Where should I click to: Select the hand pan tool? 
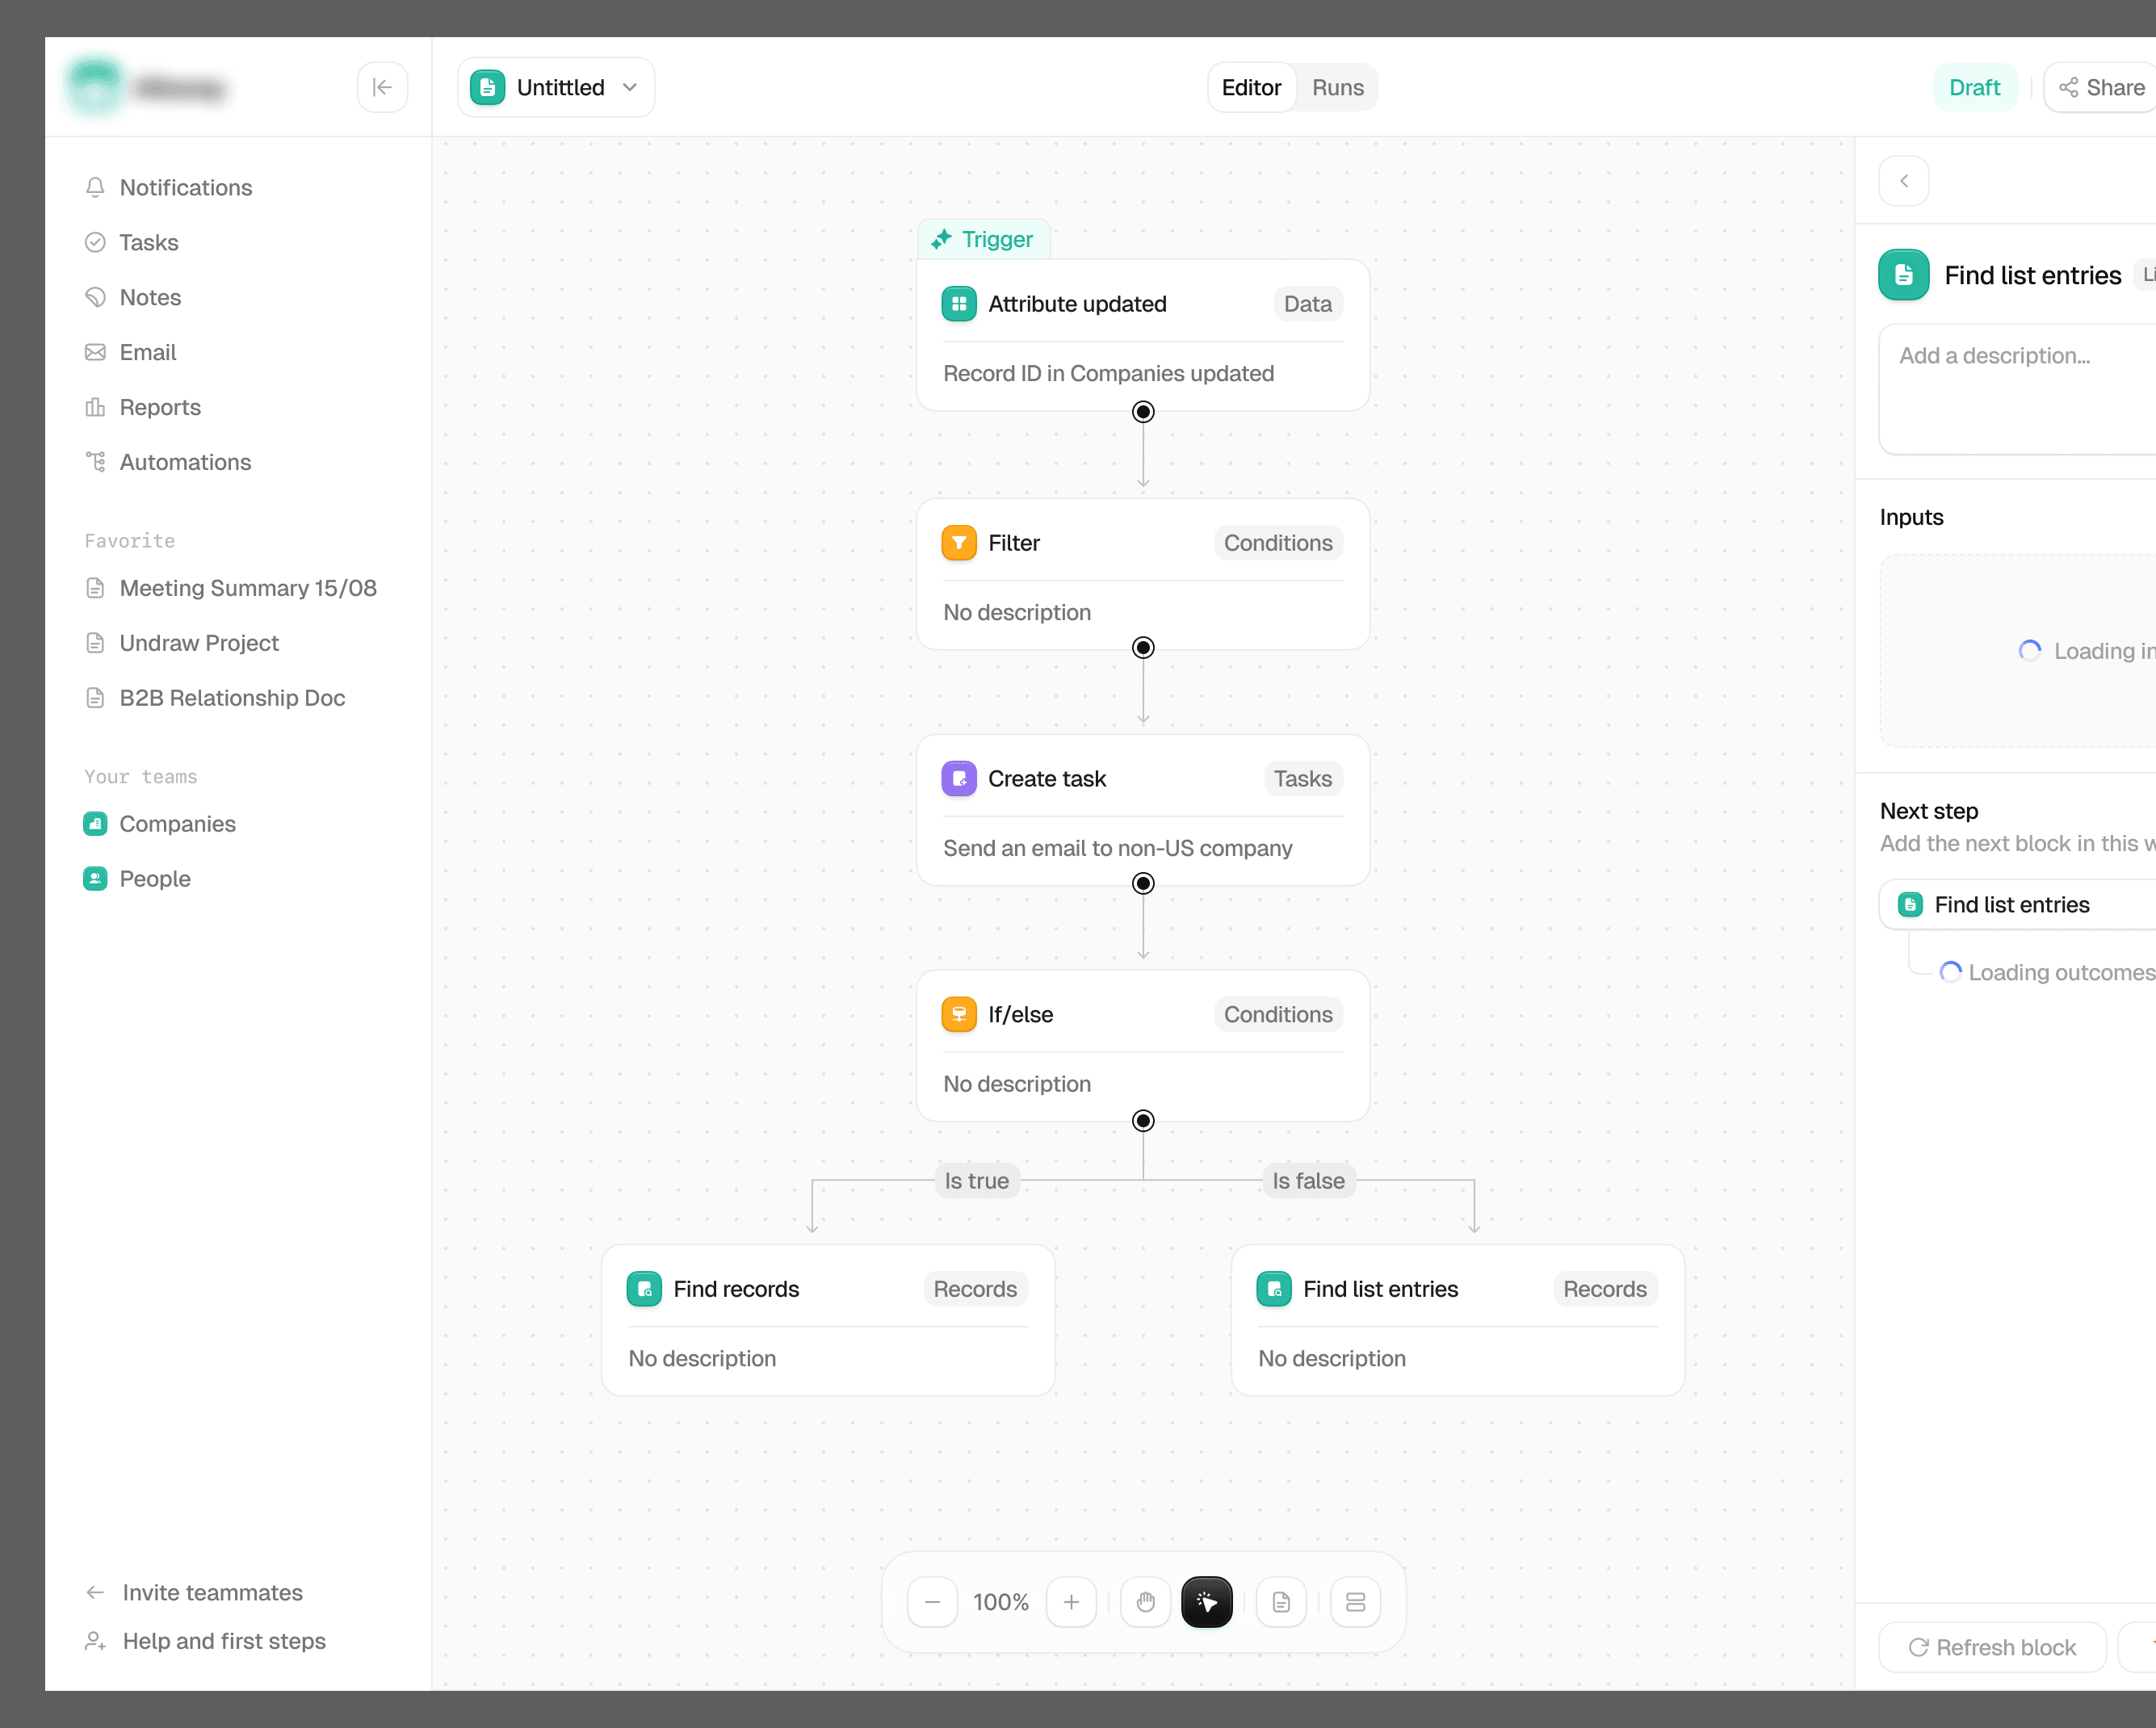click(1146, 1602)
